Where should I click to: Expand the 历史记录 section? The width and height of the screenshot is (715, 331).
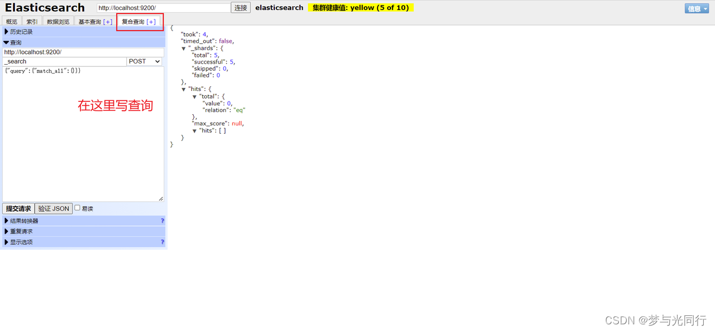[84, 32]
